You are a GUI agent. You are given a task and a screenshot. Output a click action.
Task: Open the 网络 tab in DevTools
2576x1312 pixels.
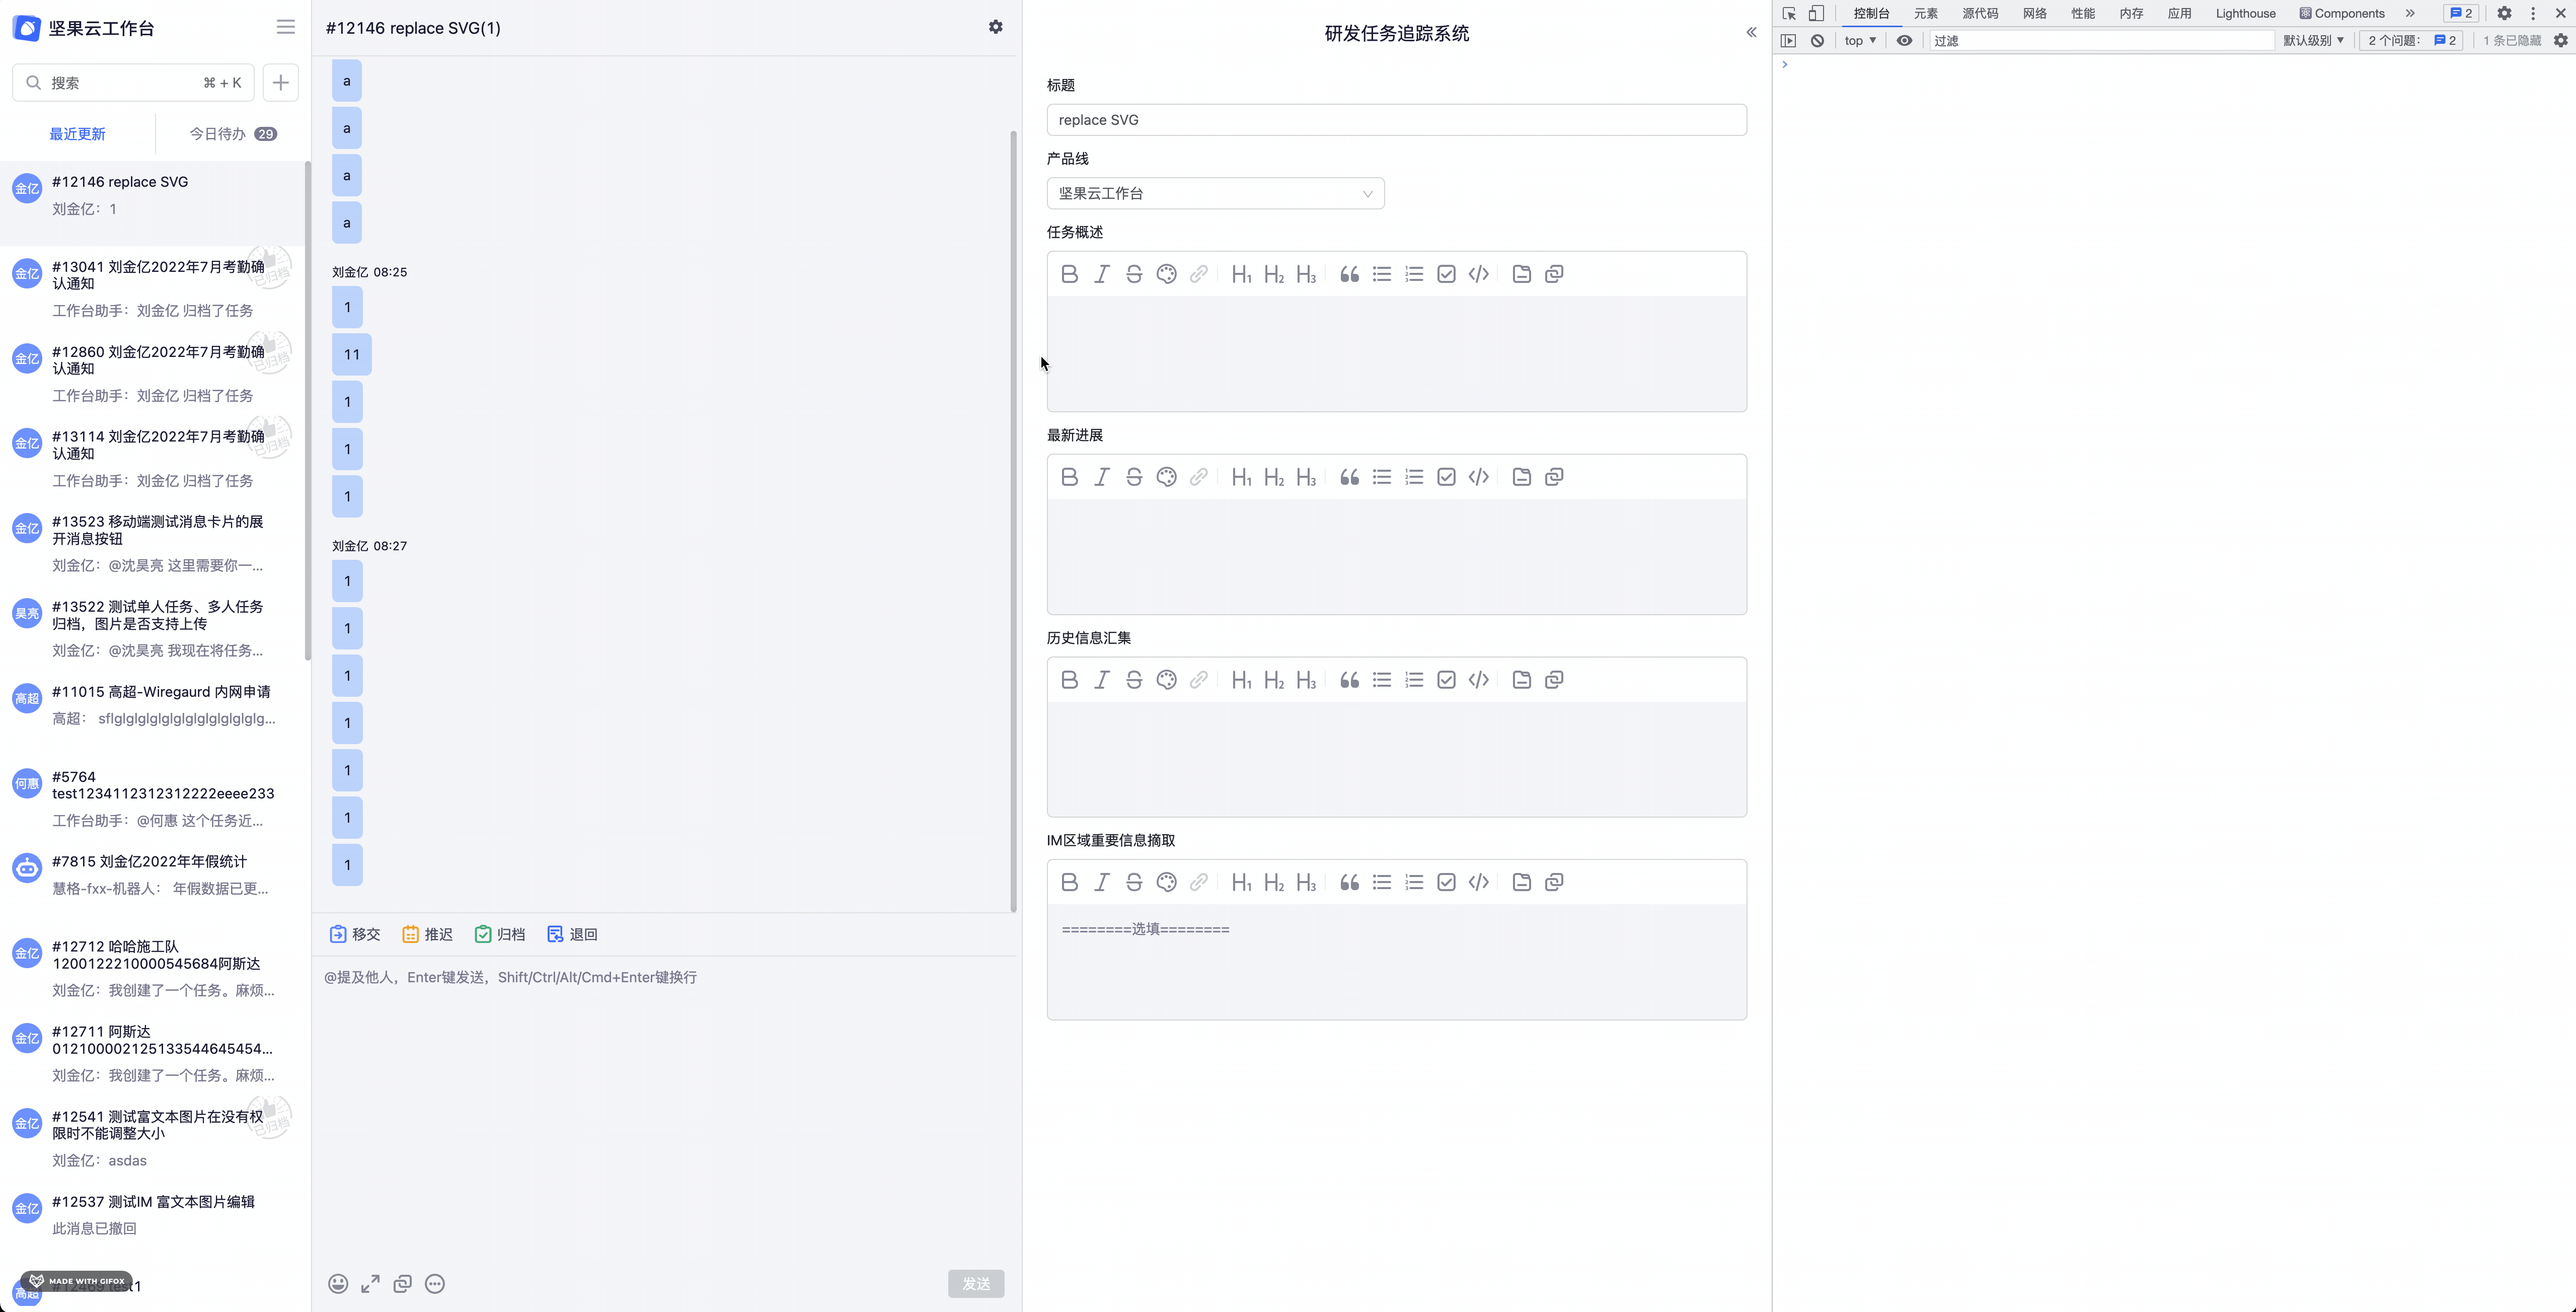[x=2034, y=13]
